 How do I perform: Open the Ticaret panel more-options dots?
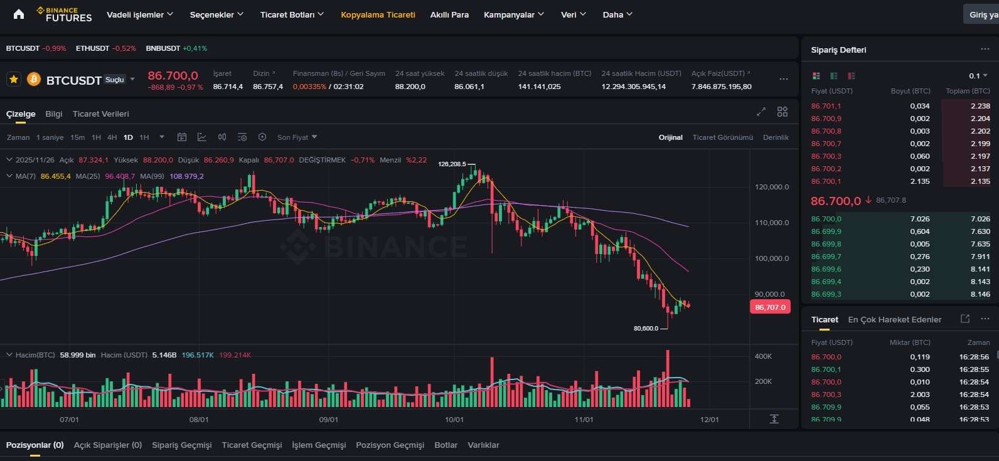click(x=985, y=319)
